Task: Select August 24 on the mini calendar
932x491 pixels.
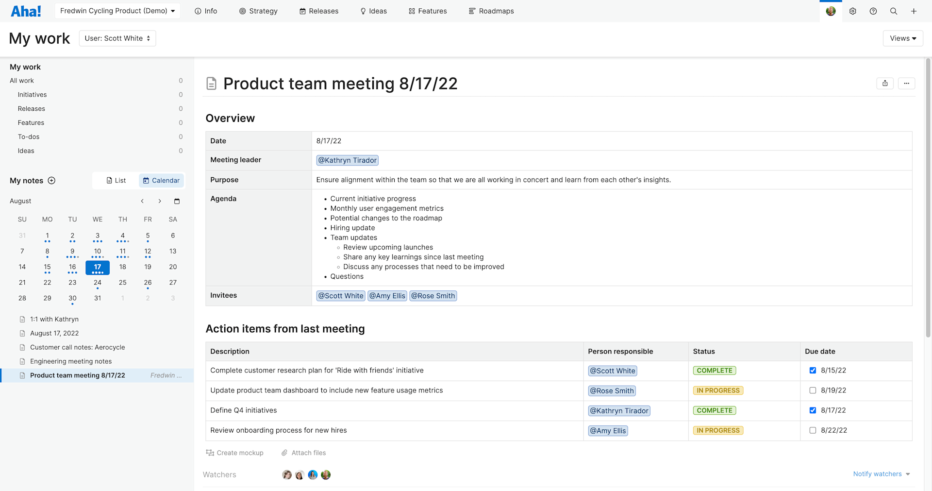Action: coord(97,282)
